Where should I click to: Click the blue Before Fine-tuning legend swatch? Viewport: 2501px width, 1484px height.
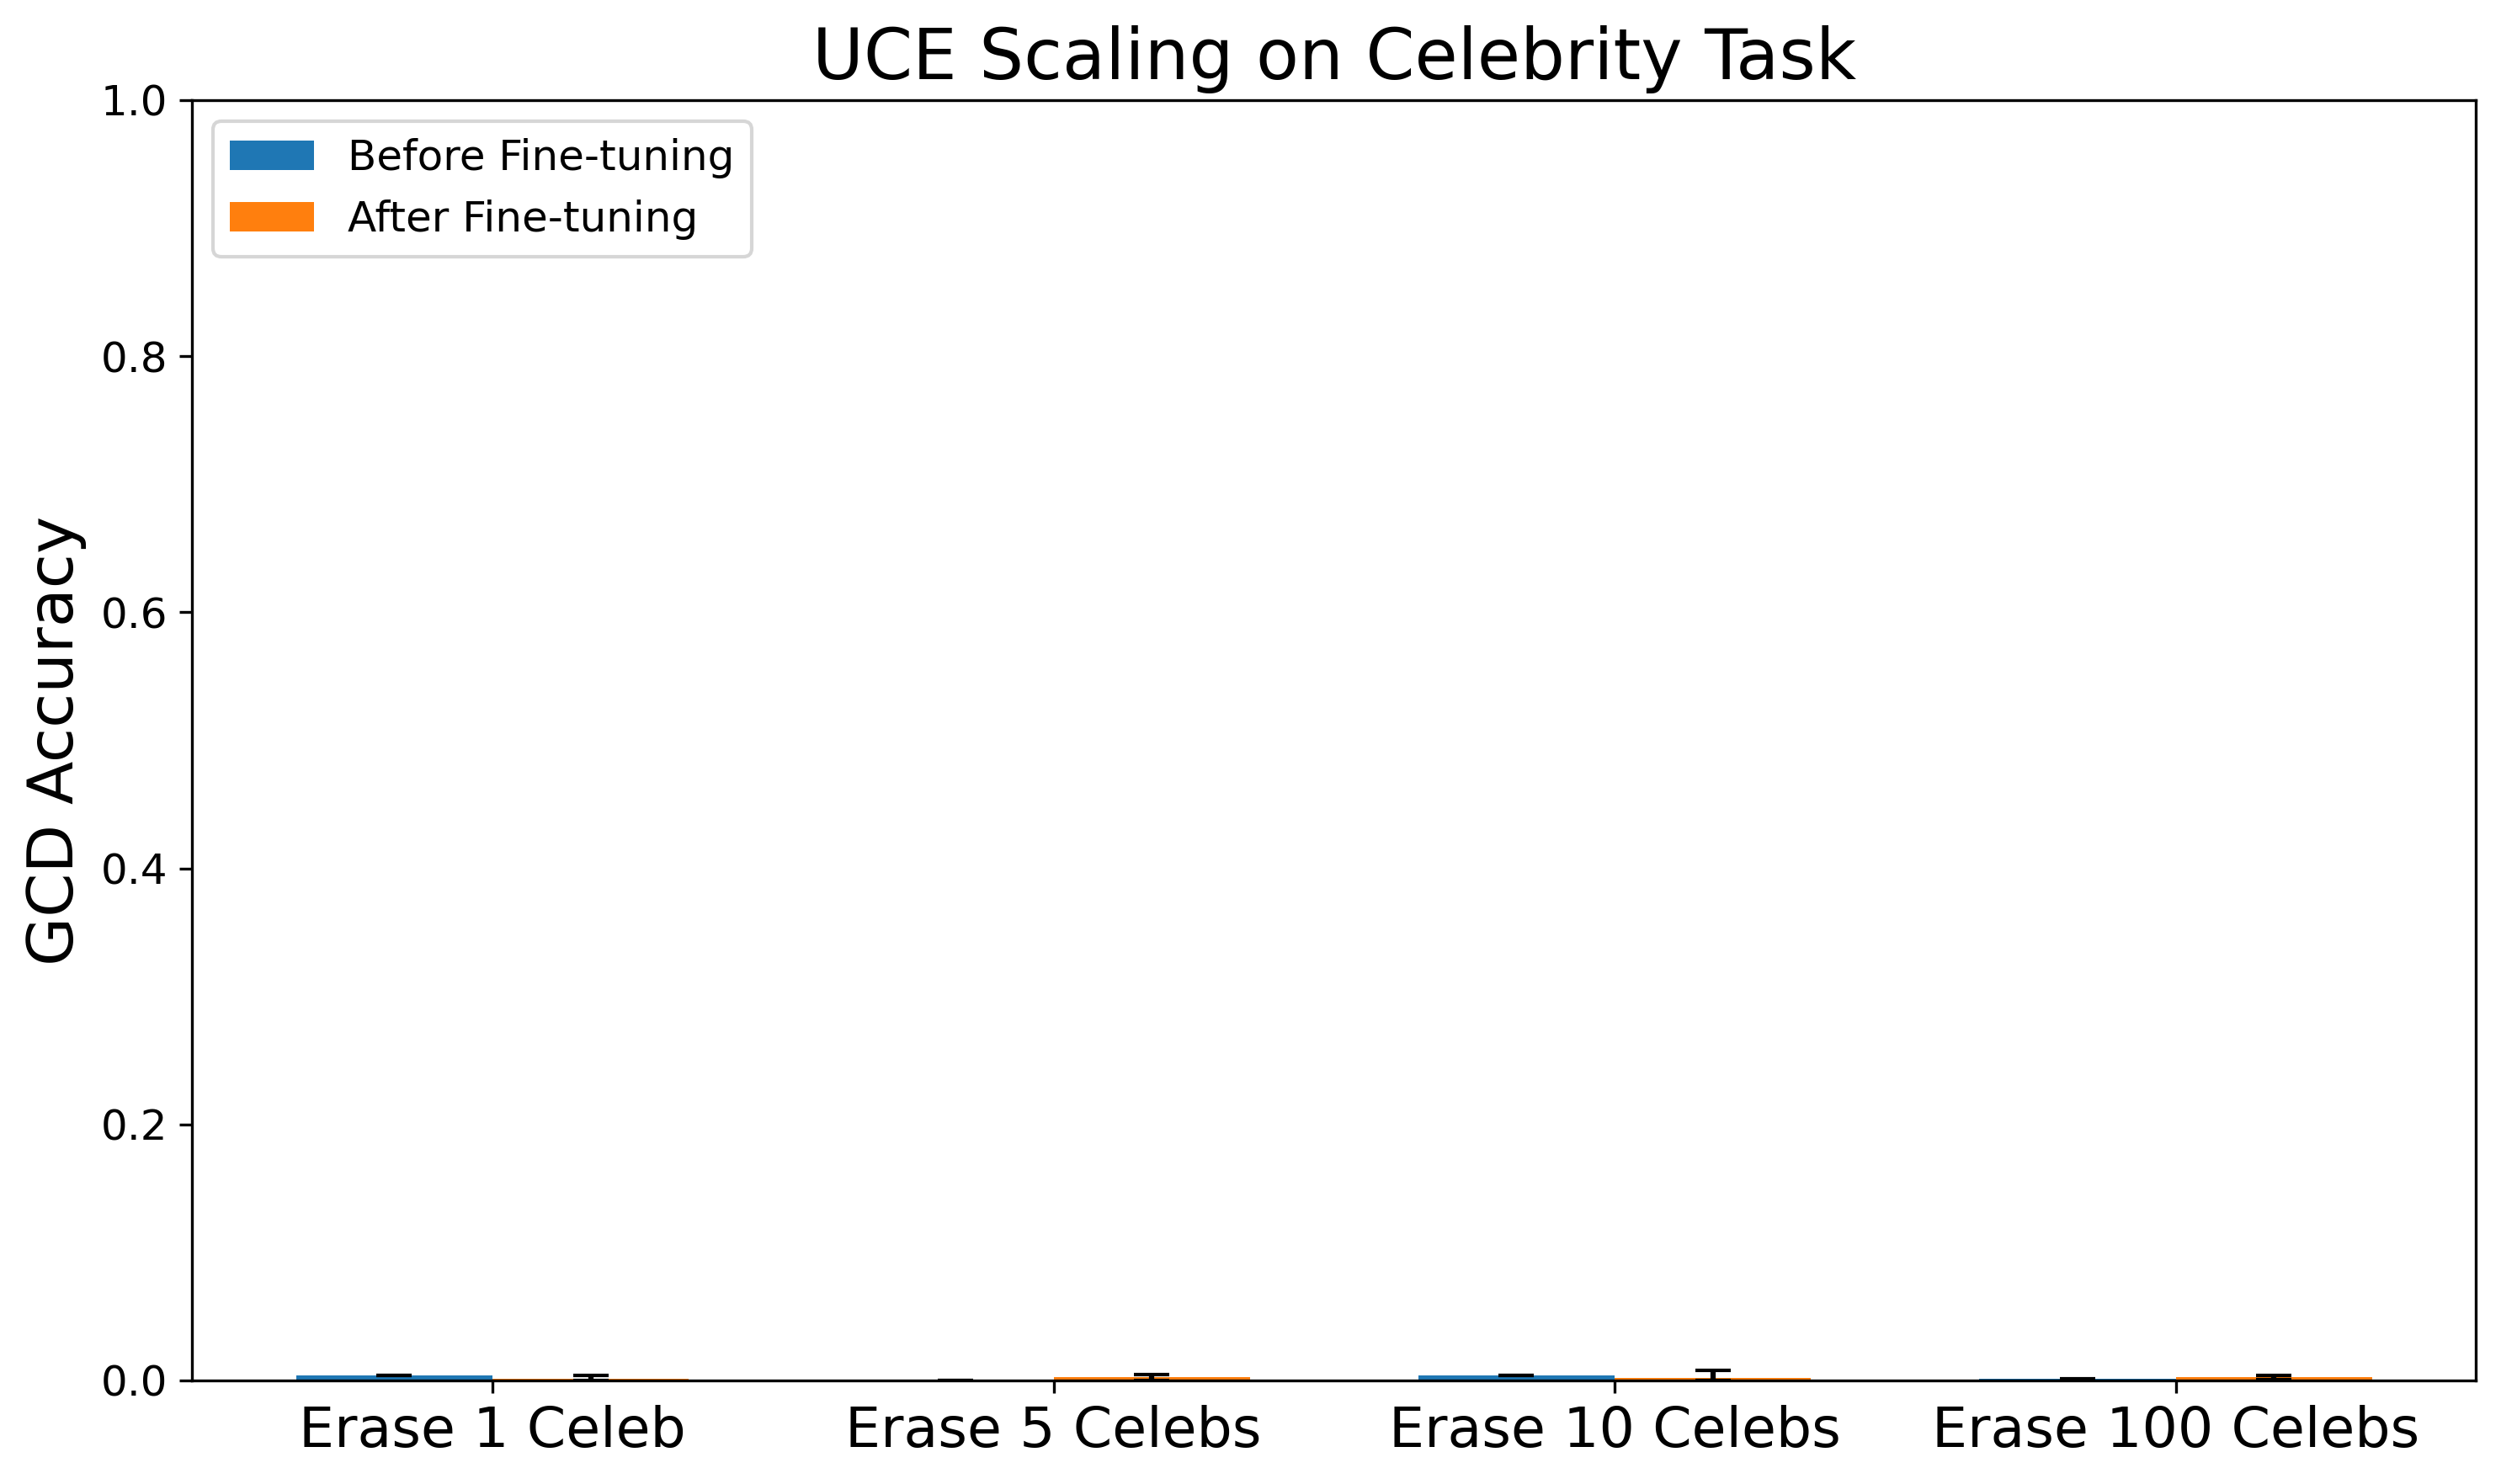click(271, 156)
